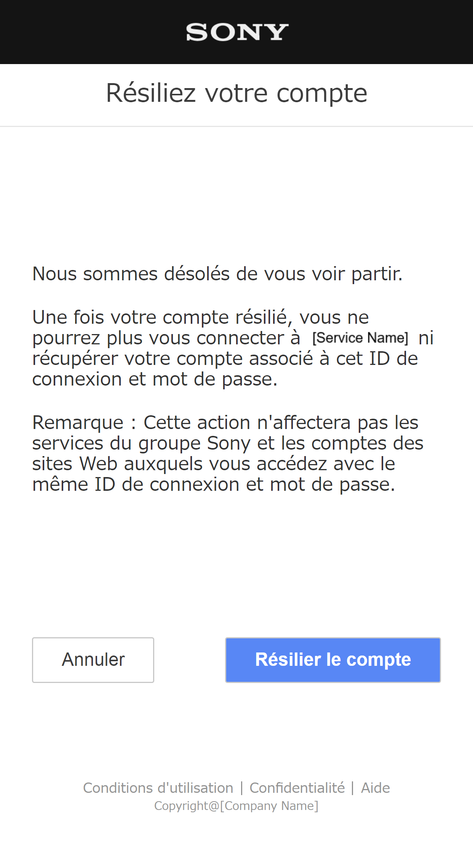Open the Conditions d'utilisation link

coord(158,788)
